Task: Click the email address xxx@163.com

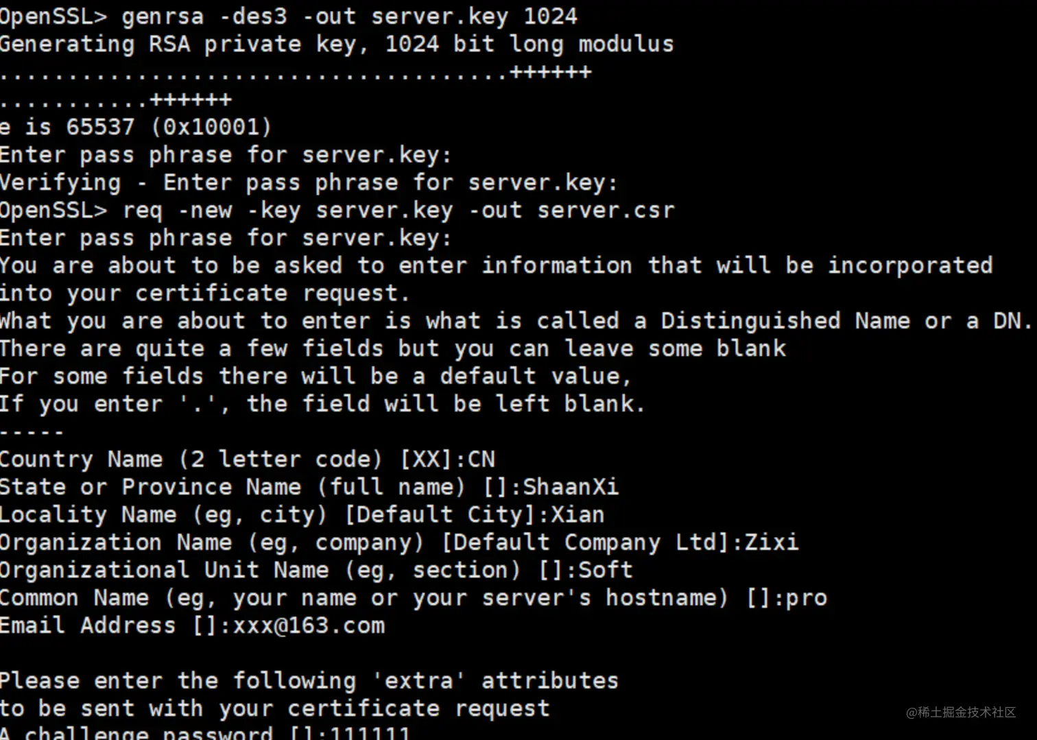Action: [309, 625]
